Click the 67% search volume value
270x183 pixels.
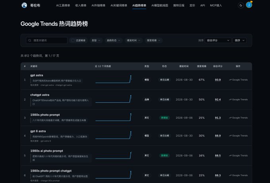202,80
